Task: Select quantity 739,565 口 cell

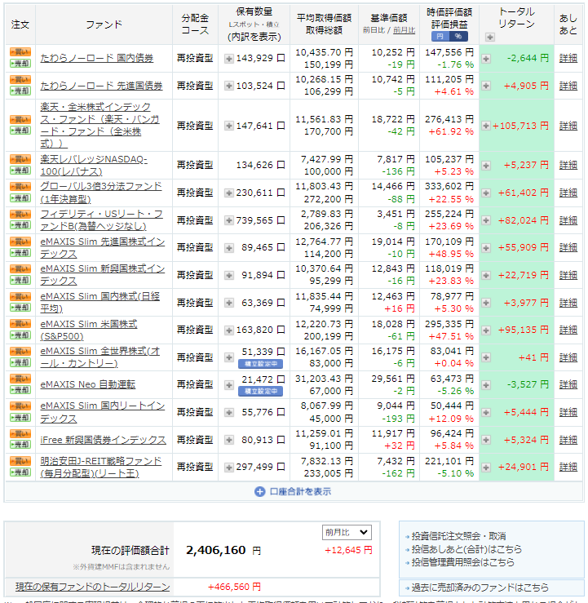Action: coord(260,220)
